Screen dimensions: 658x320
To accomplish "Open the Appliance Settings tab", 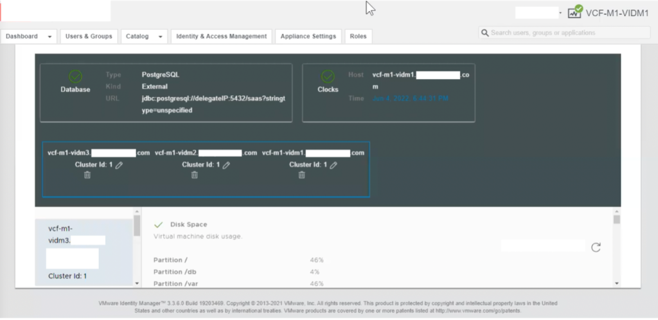I will click(x=308, y=37).
